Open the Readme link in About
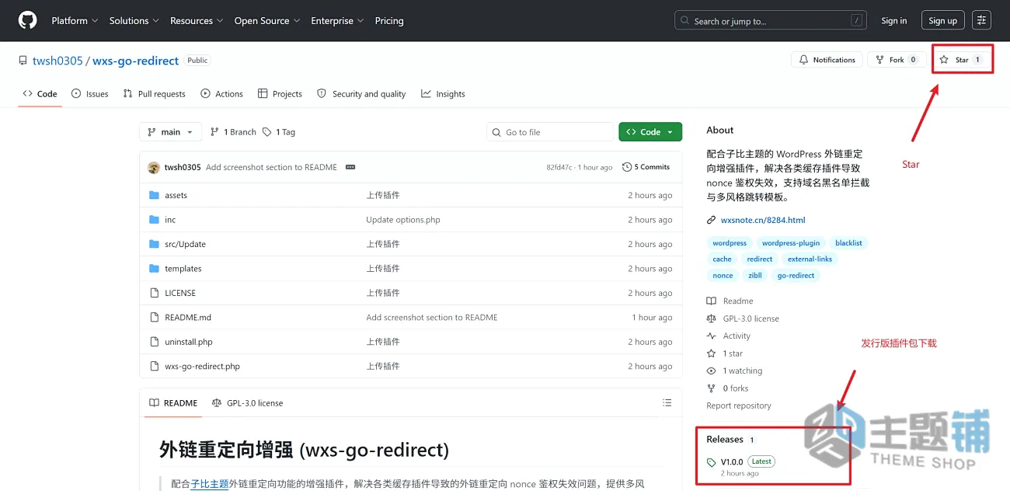 730,301
